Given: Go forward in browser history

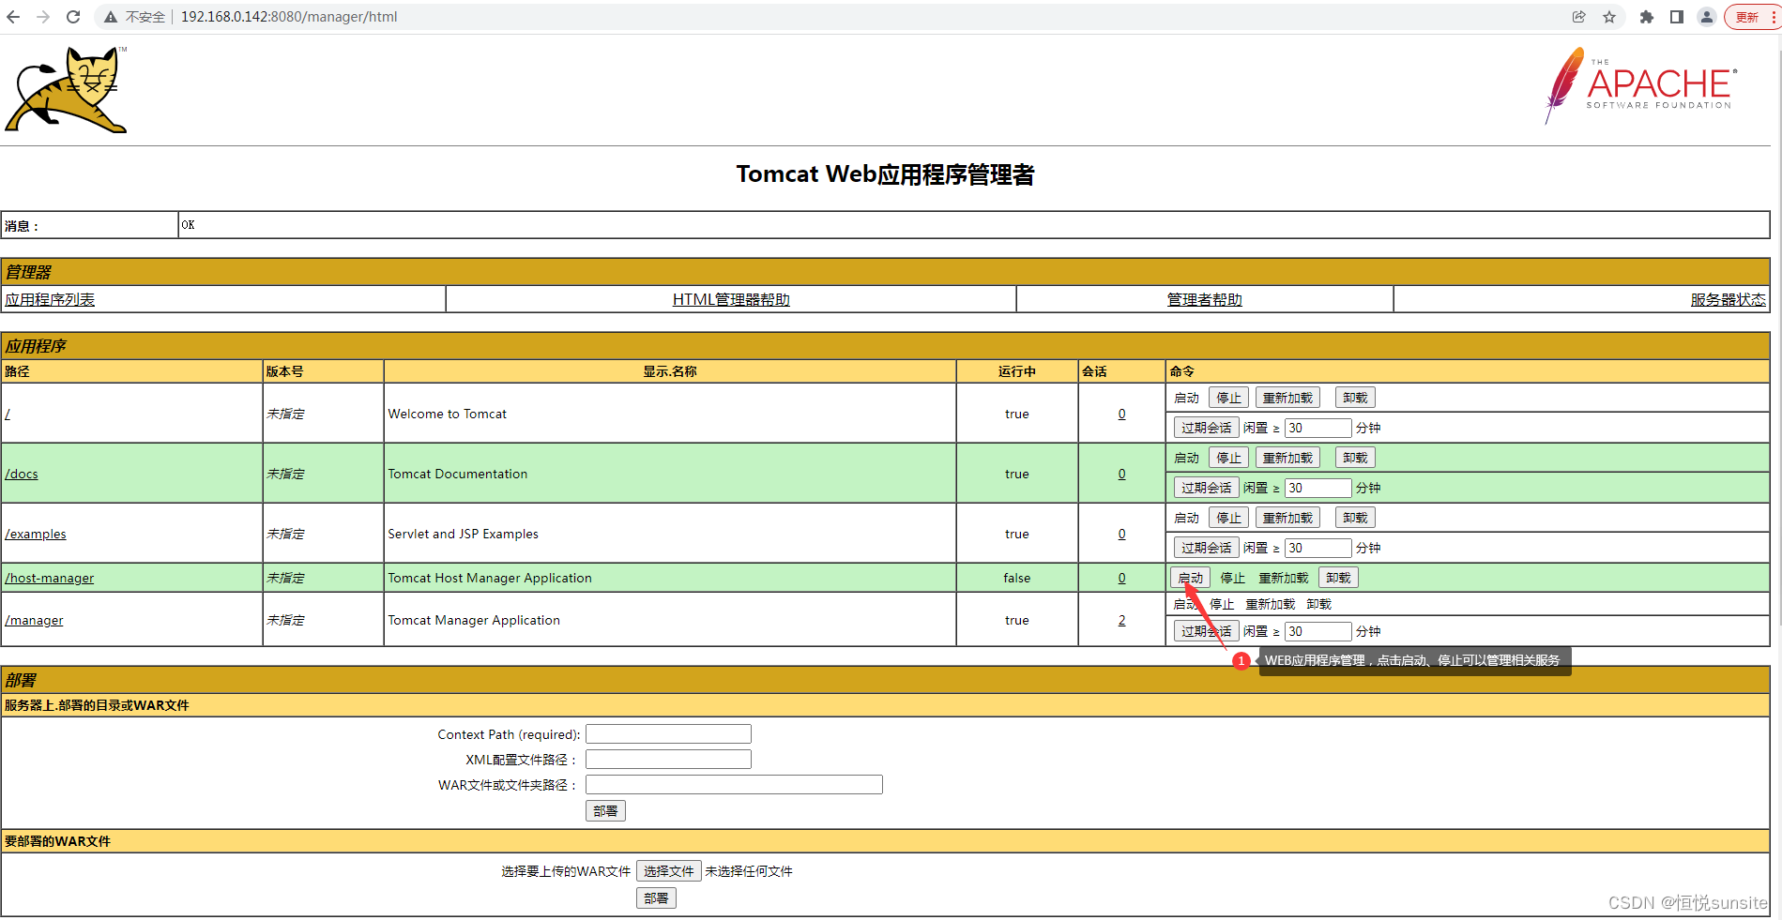Looking at the screenshot, I should tap(43, 17).
